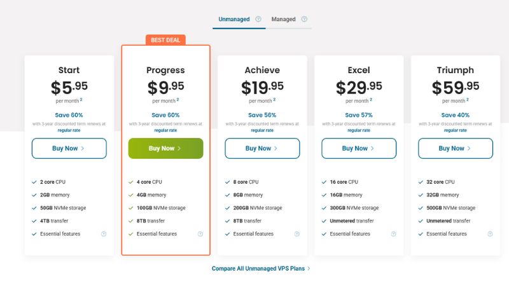Viewport: 509px width, 286px height.
Task: Open Compare All Unmanaged VPS Plans link
Action: pyautogui.click(x=261, y=269)
